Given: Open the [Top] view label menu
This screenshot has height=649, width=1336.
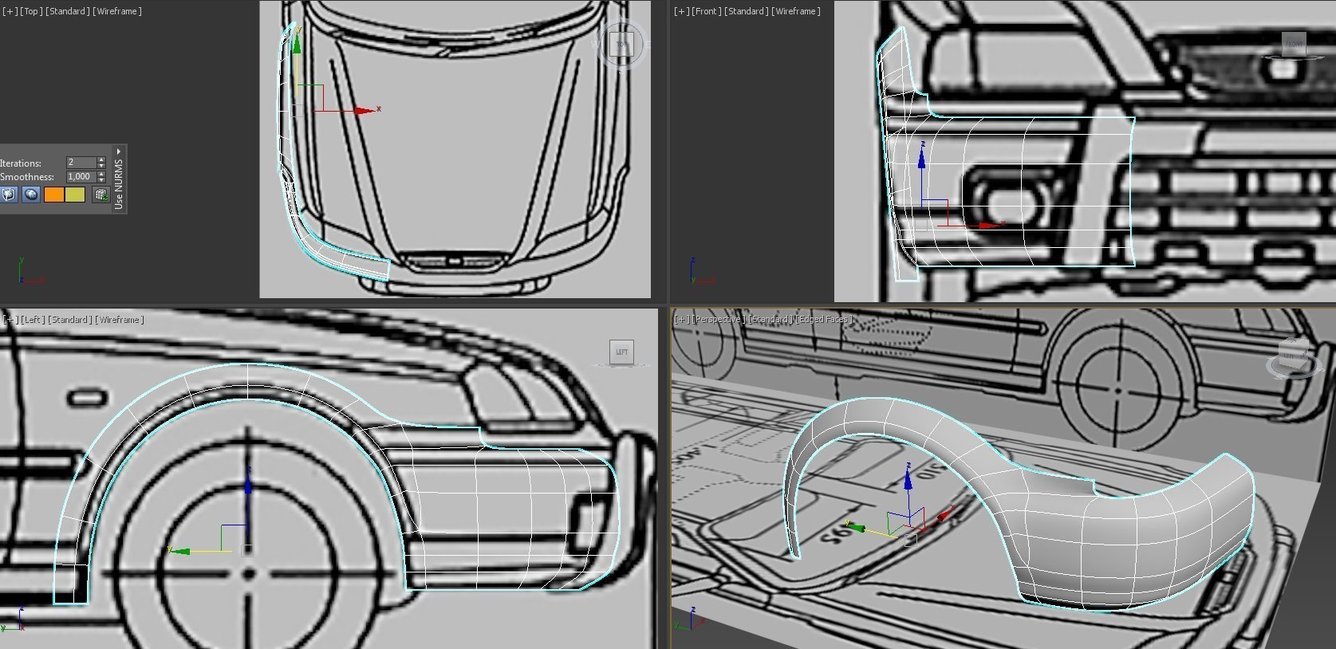Looking at the screenshot, I should (31, 11).
